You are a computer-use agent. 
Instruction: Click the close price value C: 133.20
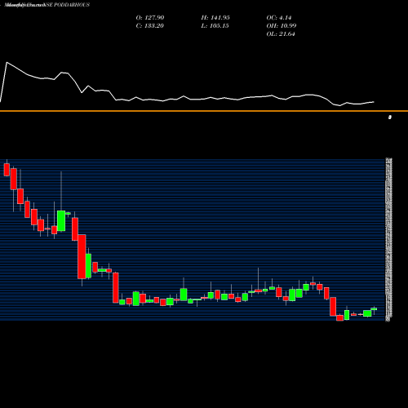[150, 26]
